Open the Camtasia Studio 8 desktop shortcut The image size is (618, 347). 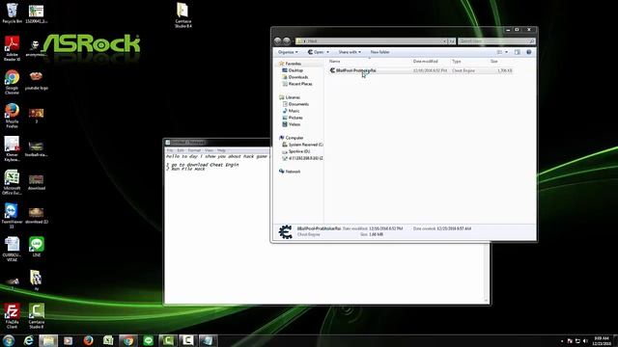point(37,316)
